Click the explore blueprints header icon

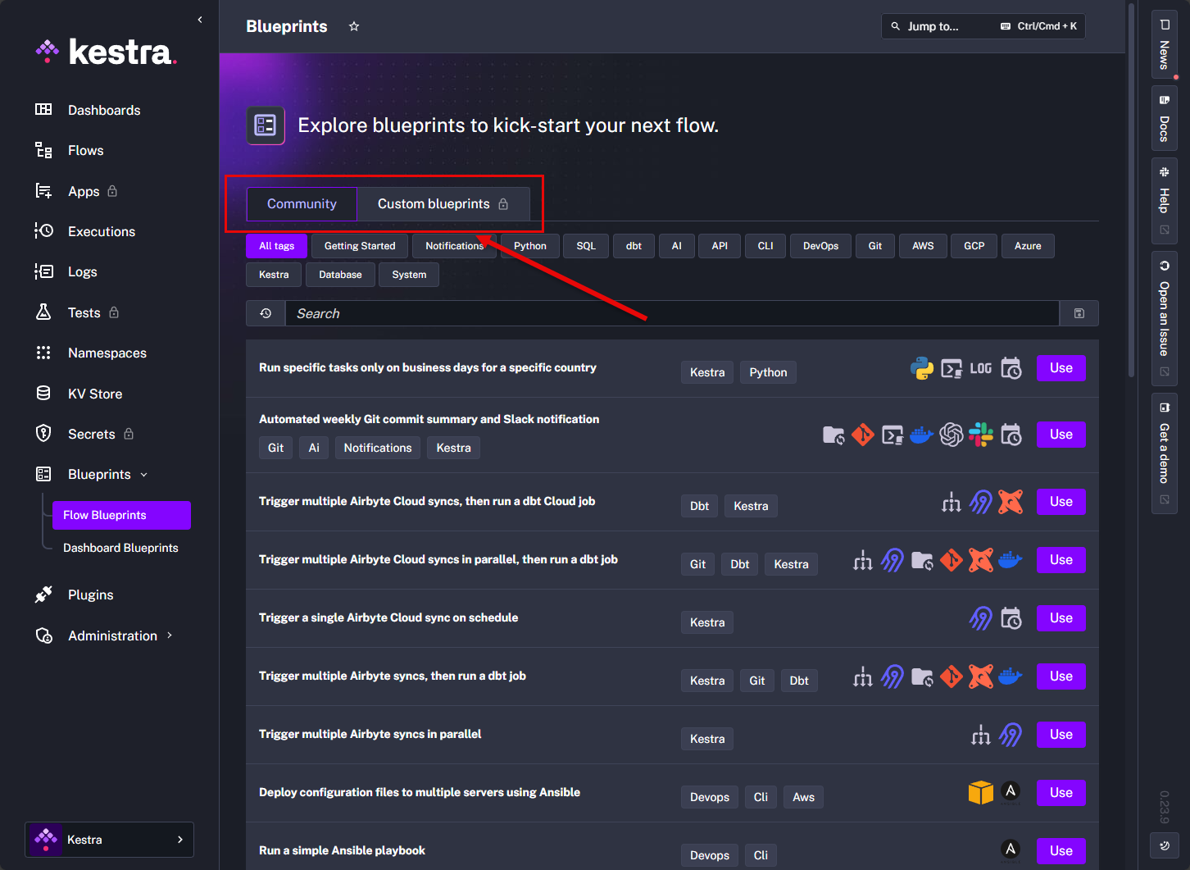[266, 125]
